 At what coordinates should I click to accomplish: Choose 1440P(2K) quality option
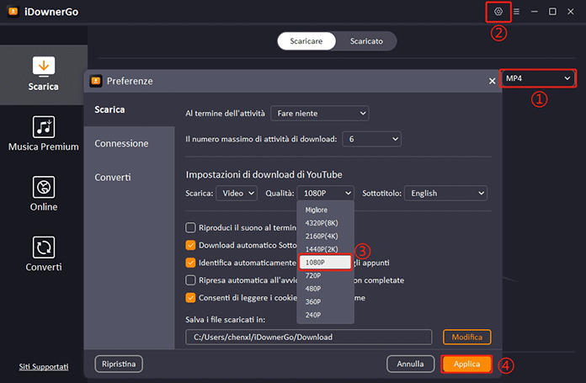(x=325, y=249)
